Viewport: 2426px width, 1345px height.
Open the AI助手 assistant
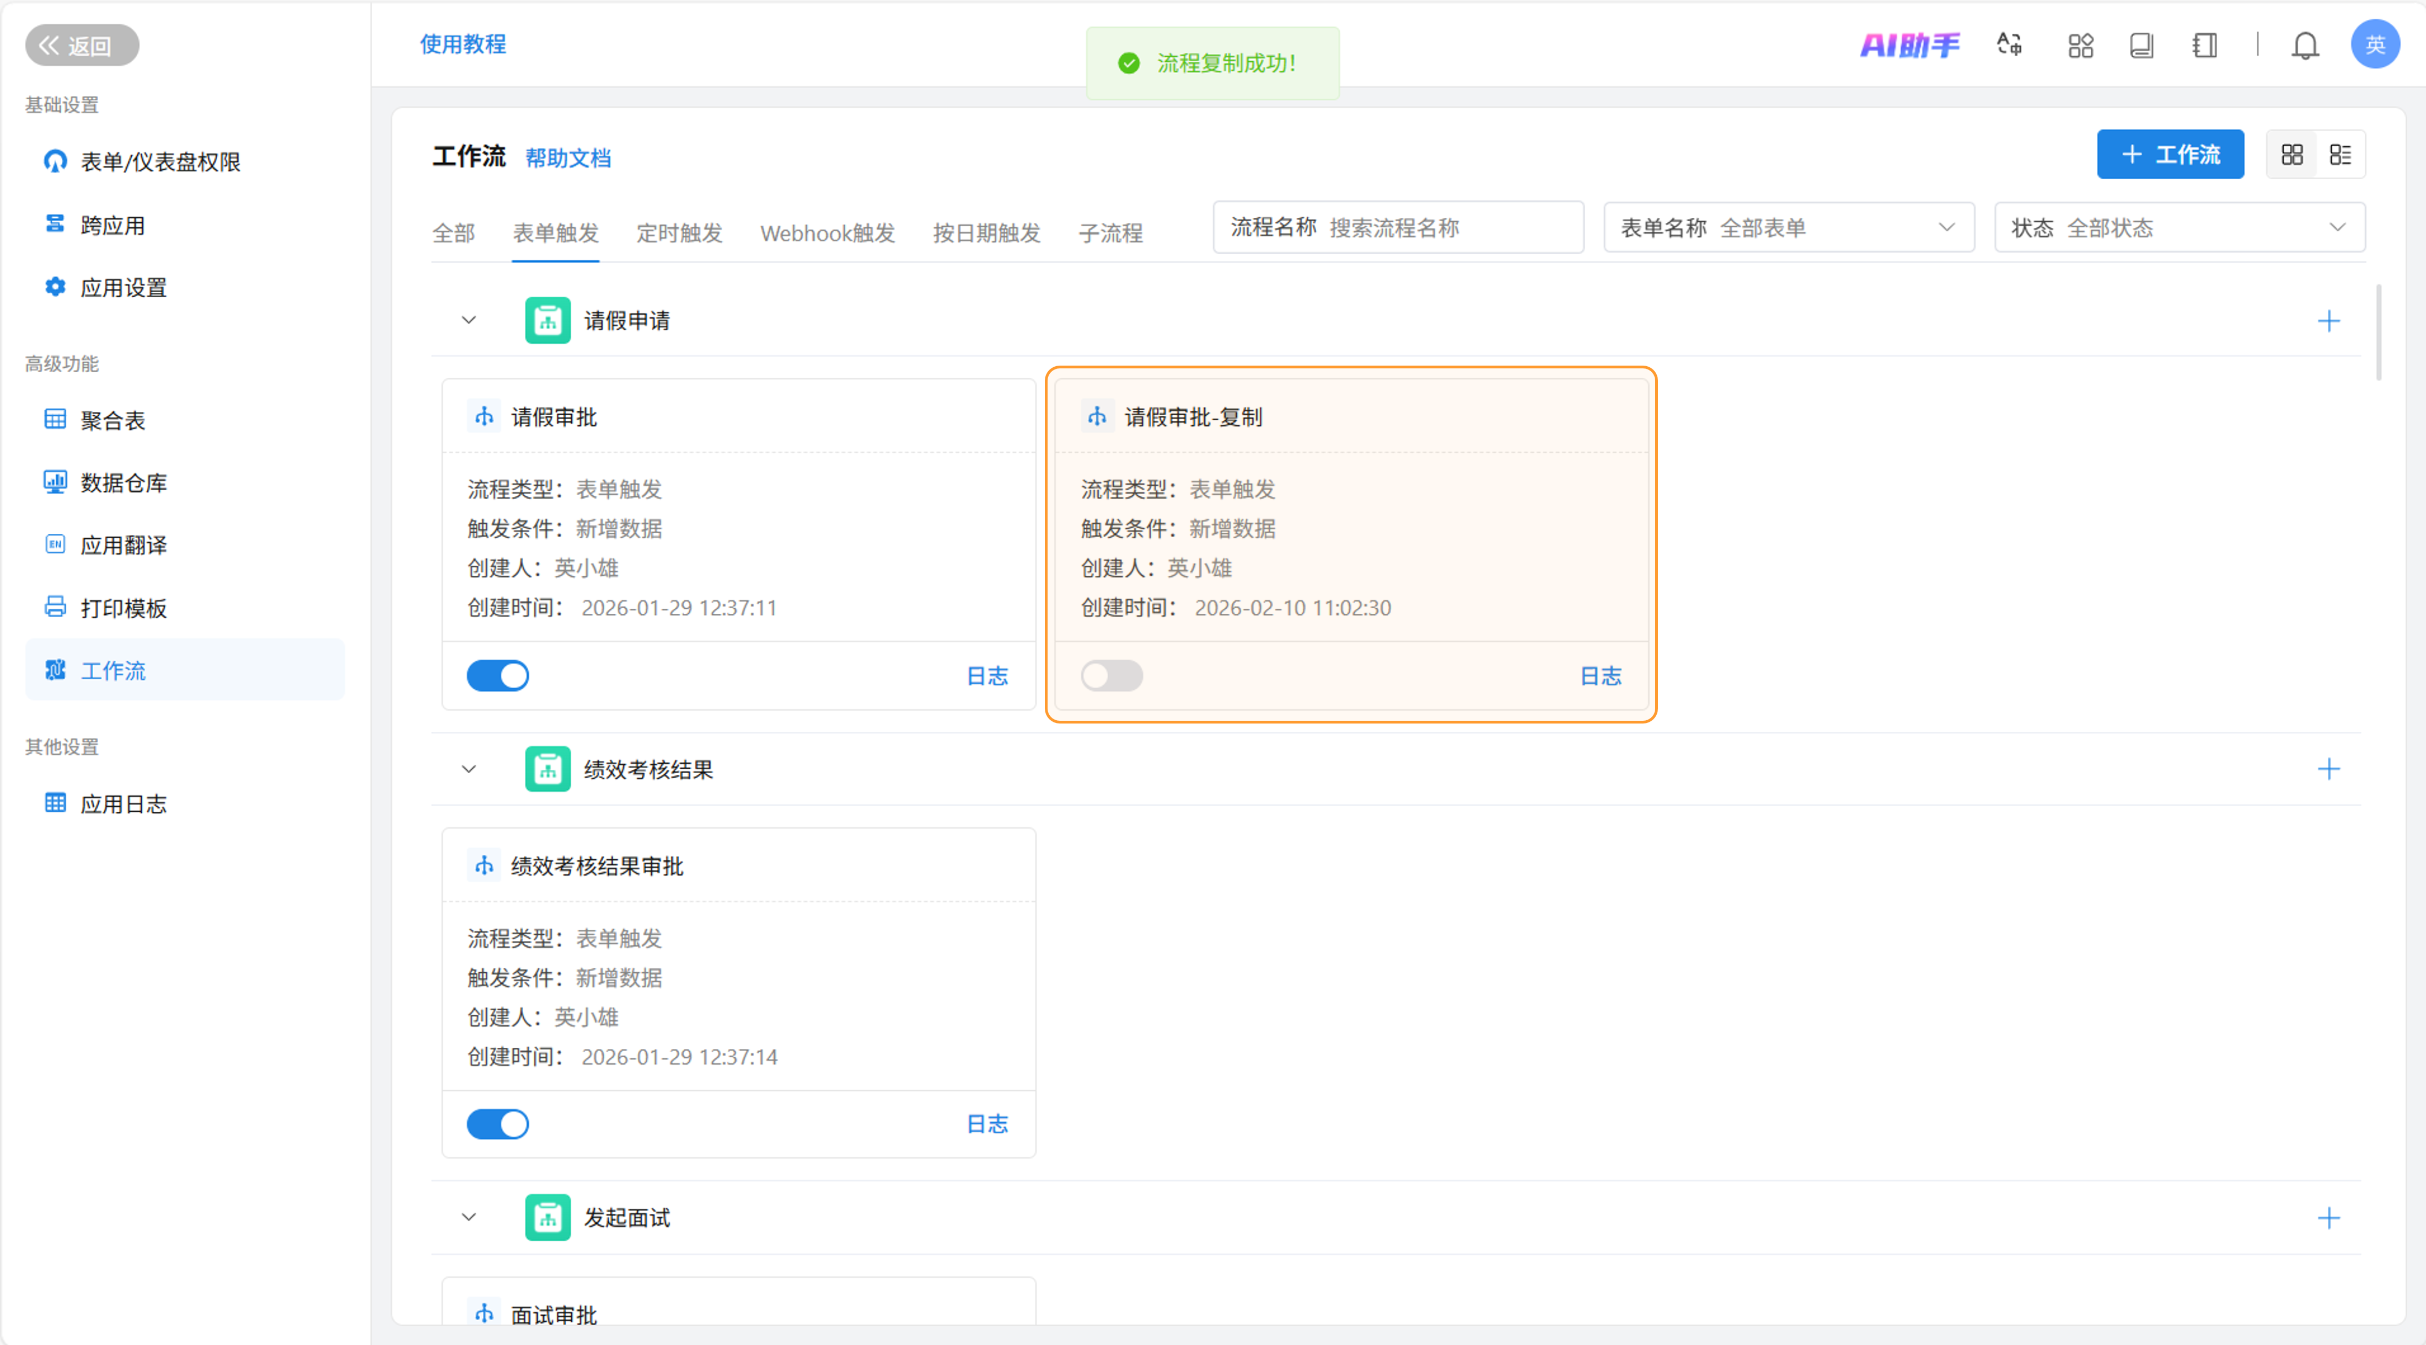(x=1909, y=45)
